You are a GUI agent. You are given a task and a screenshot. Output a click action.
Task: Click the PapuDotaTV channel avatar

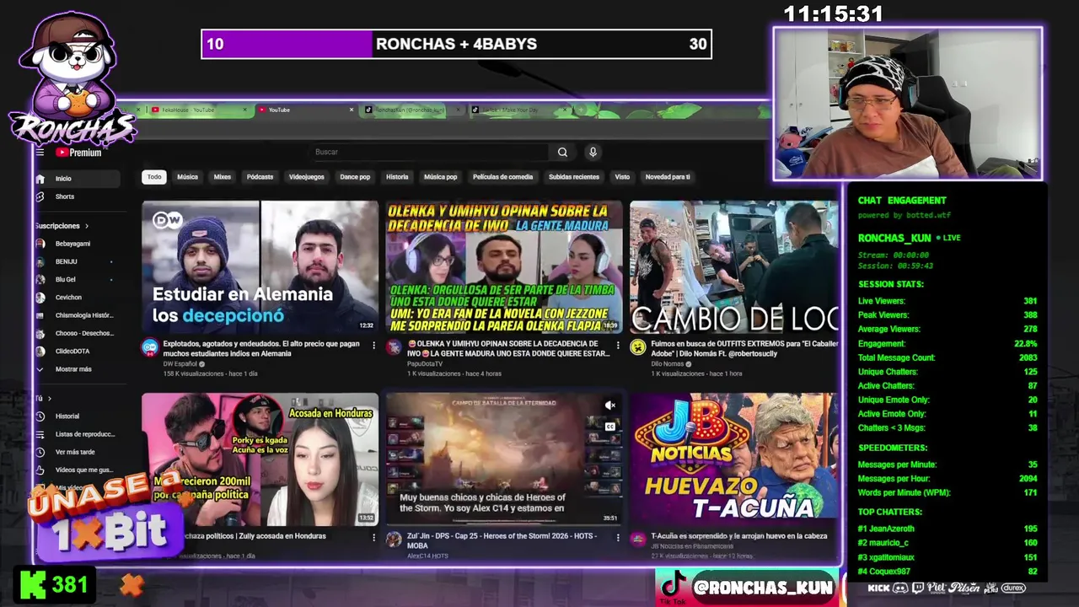click(394, 347)
